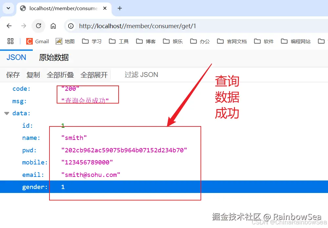Open the 地图 bookmark
Viewport: 328px width, 228px height.
pos(65,41)
